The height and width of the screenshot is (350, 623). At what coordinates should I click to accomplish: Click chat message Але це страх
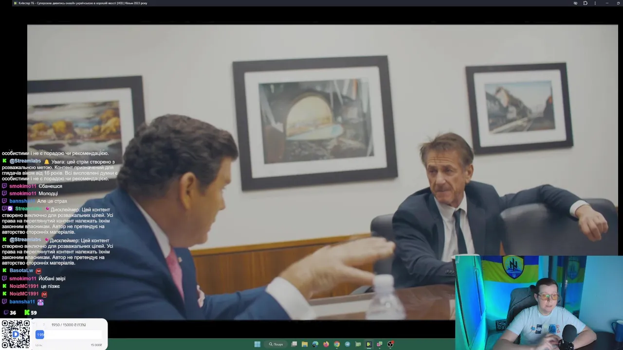[52, 201]
